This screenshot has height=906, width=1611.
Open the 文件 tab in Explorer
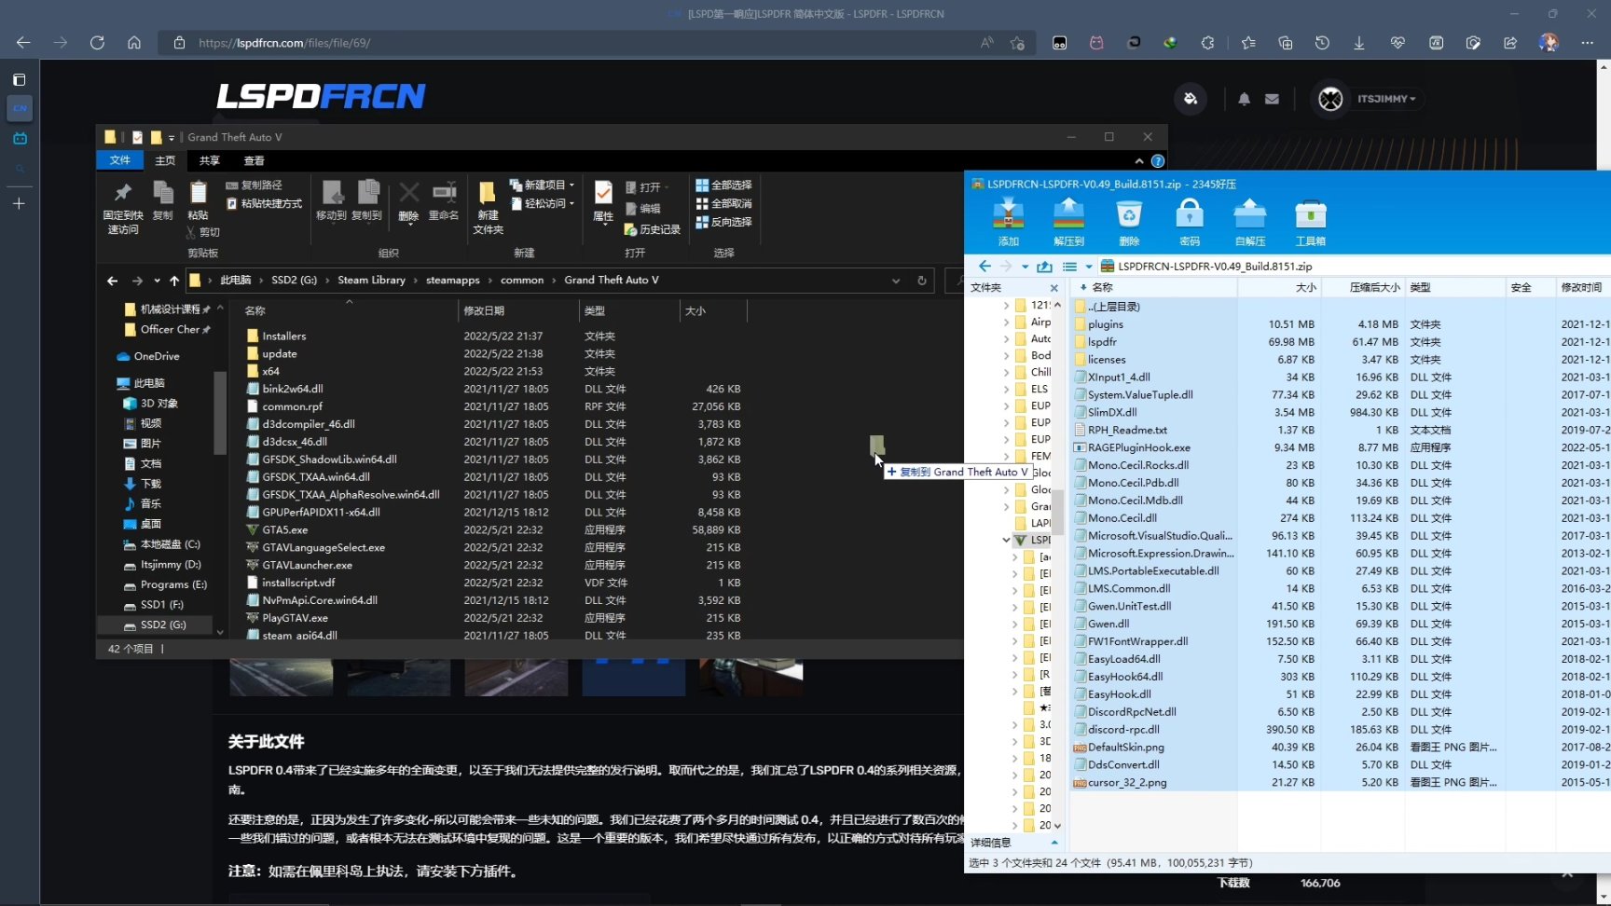(120, 160)
